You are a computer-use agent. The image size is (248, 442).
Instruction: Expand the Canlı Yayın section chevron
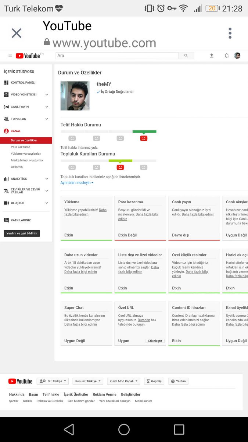click(x=47, y=107)
